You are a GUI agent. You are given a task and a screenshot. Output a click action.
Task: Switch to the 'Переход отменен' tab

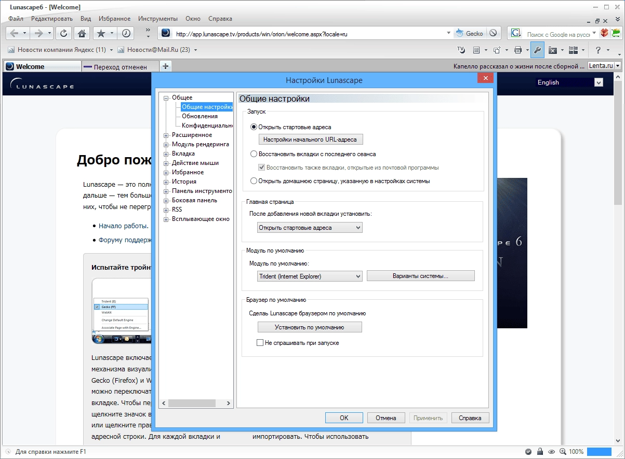(120, 66)
